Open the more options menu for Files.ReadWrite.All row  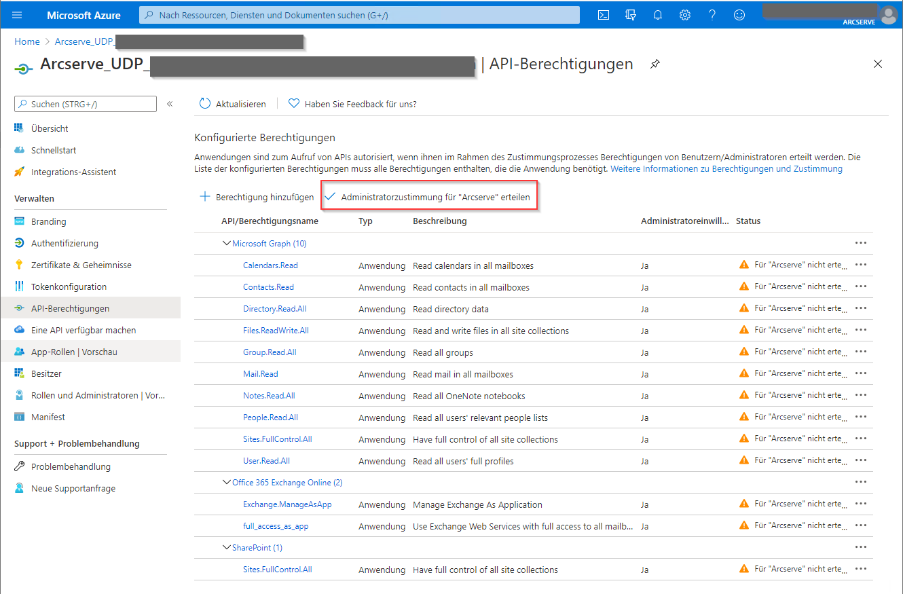[861, 330]
